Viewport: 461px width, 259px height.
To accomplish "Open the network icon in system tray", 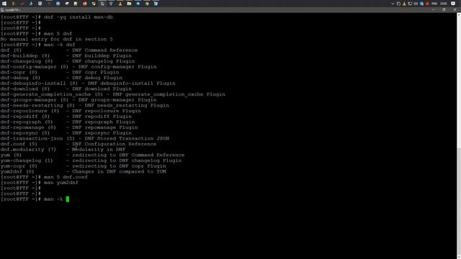I will tap(410, 4).
